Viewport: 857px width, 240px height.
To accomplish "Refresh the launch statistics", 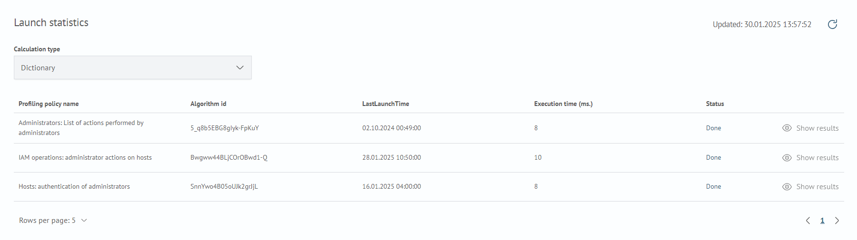I will [832, 24].
